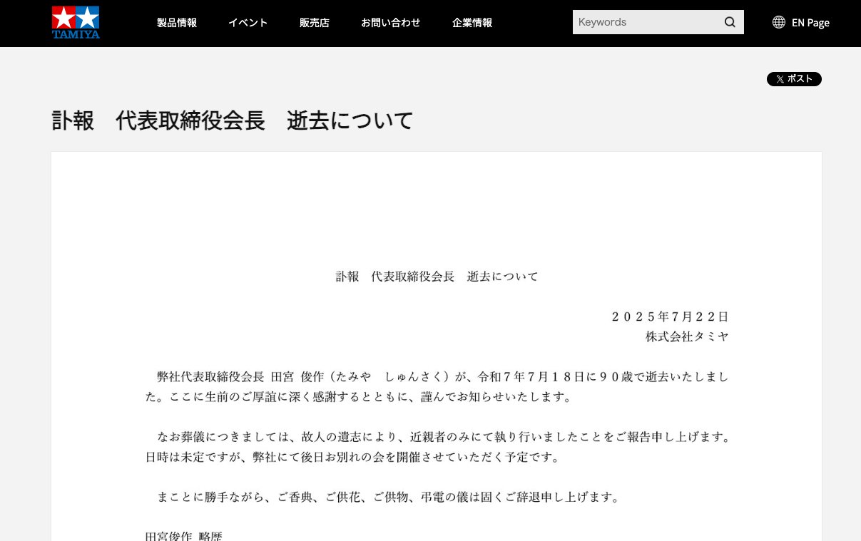Click the line starting なお葬儀につきましては

click(443, 437)
